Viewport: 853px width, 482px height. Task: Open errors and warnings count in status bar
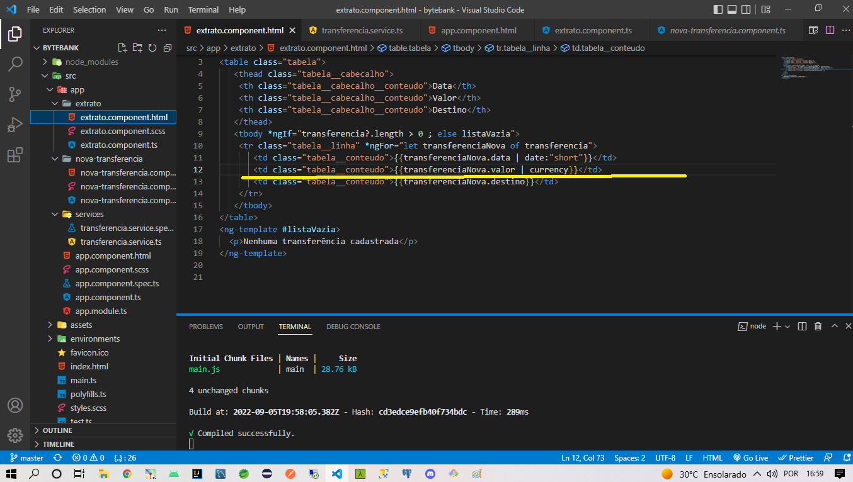tap(88, 458)
